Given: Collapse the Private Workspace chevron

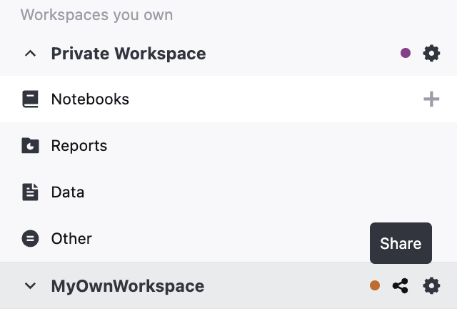Looking at the screenshot, I should (x=30, y=54).
